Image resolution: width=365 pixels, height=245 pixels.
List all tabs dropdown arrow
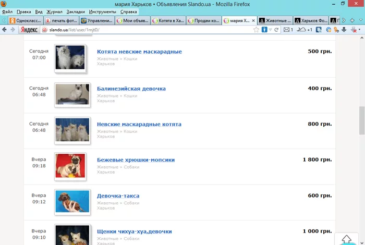point(361,20)
